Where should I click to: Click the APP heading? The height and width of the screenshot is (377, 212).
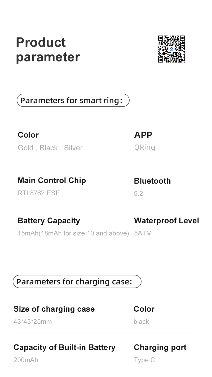(143, 135)
